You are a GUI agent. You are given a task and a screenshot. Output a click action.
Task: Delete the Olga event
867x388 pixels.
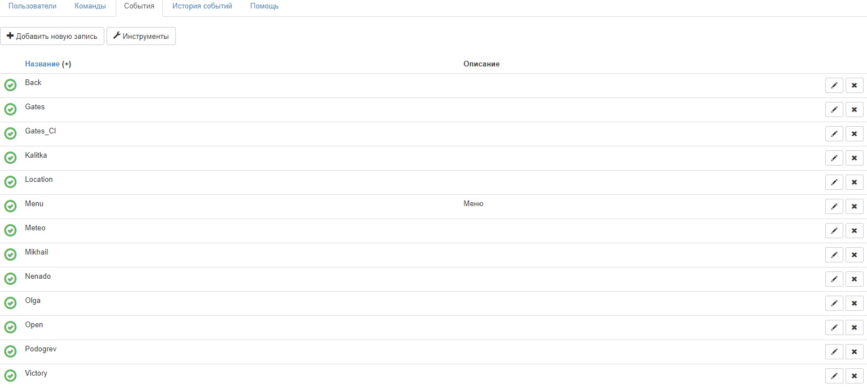click(x=854, y=304)
